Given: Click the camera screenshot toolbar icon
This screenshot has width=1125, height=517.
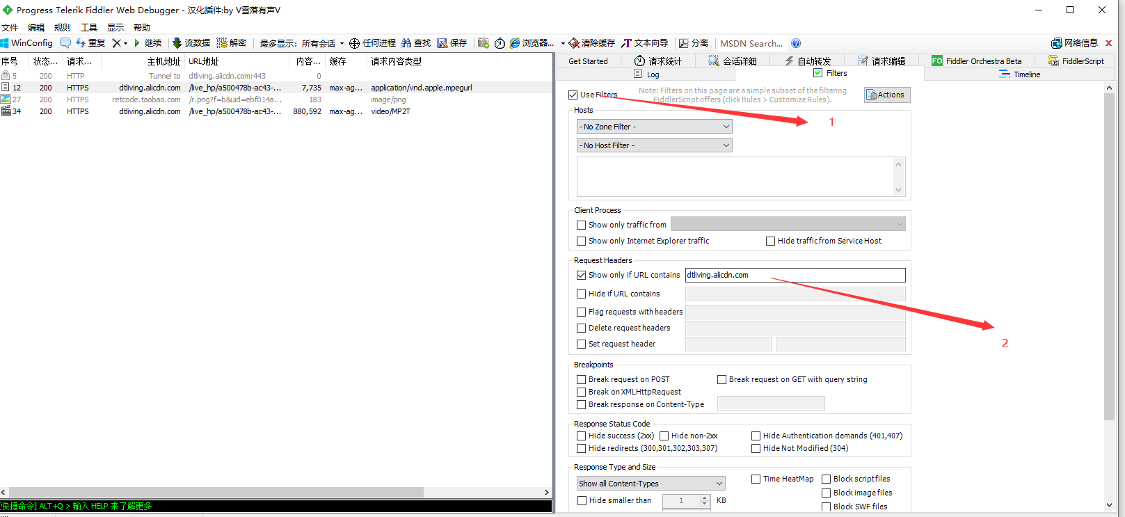Looking at the screenshot, I should point(484,43).
